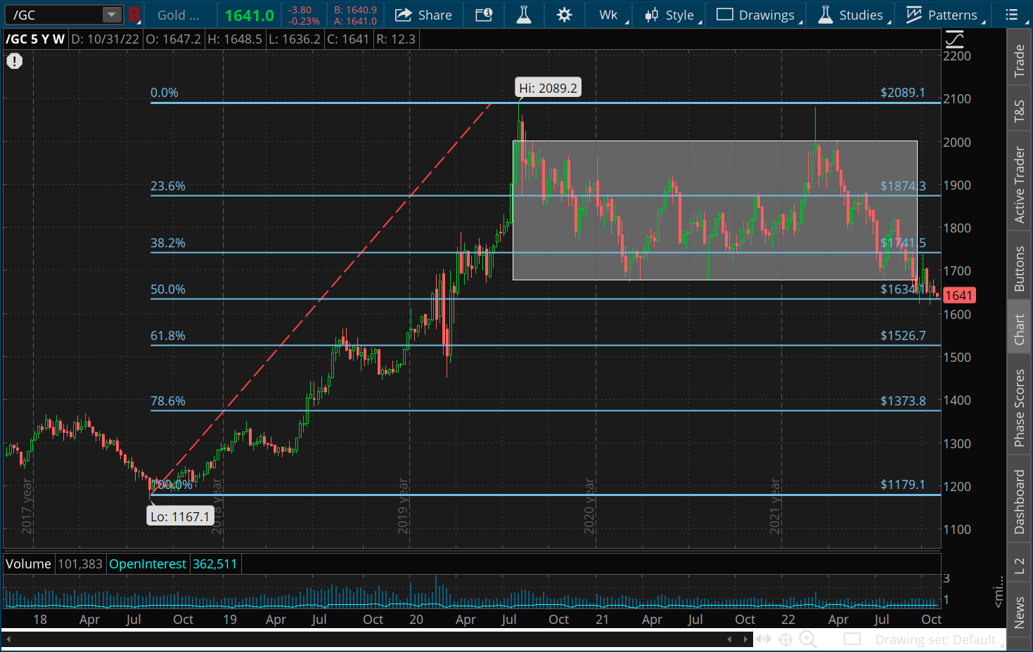This screenshot has height=652, width=1033.
Task: Open the Patterns button
Action: point(944,15)
